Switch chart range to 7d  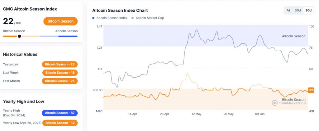pos(288,11)
